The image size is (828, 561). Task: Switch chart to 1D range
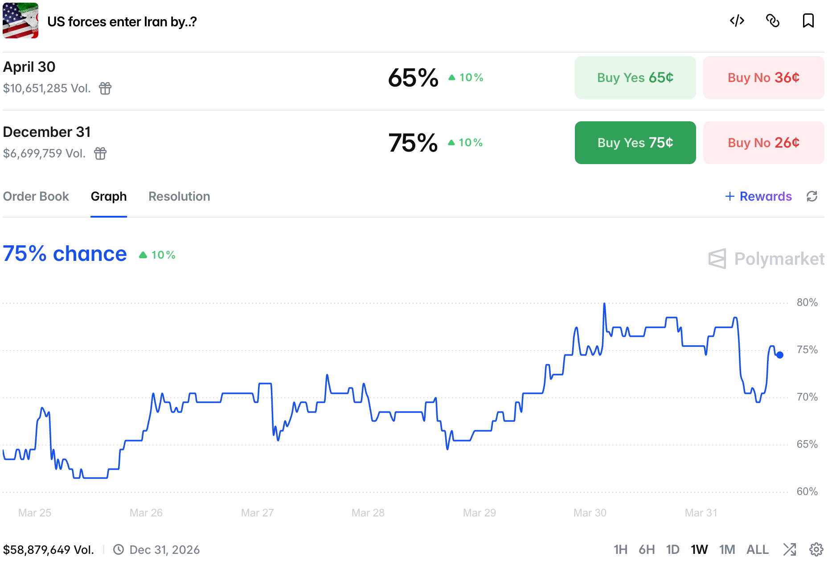(x=672, y=549)
